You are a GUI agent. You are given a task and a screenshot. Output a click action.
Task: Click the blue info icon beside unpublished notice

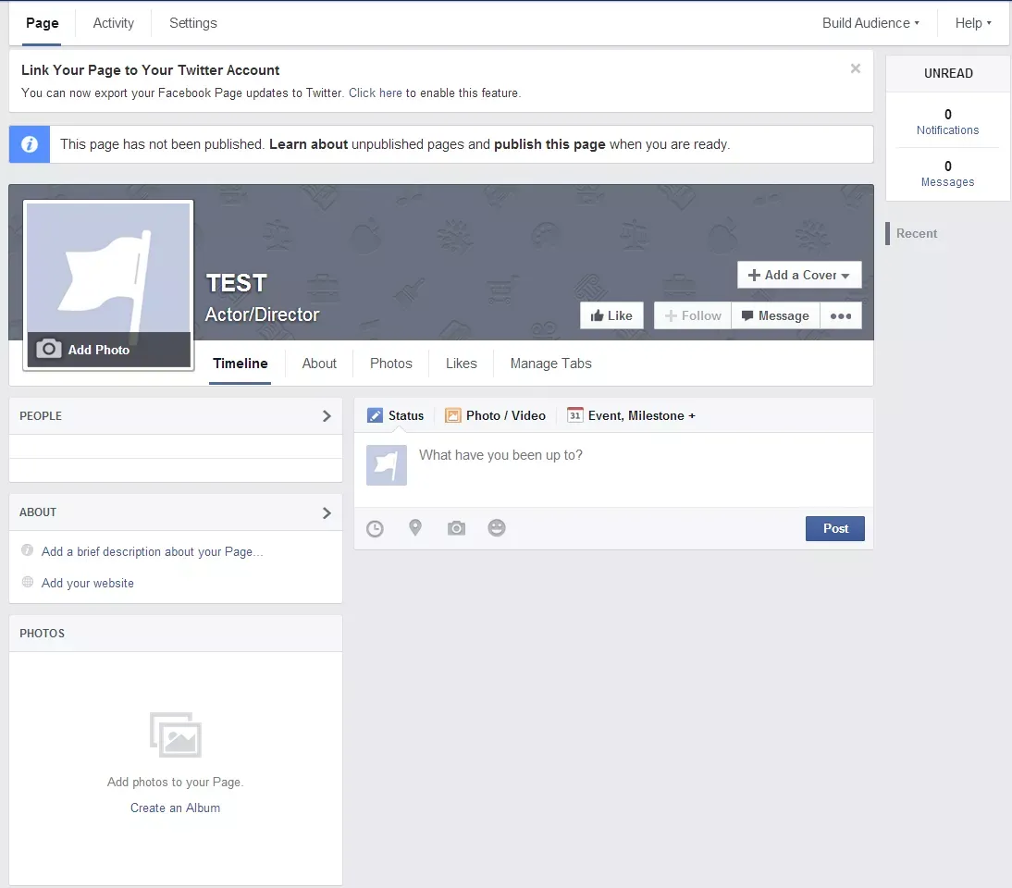pyautogui.click(x=29, y=144)
